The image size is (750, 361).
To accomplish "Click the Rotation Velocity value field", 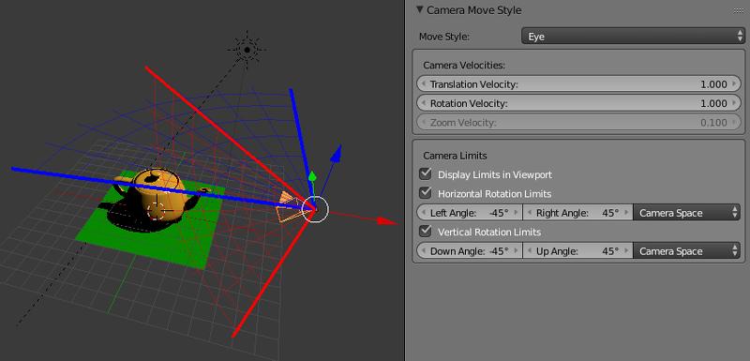I will point(578,103).
